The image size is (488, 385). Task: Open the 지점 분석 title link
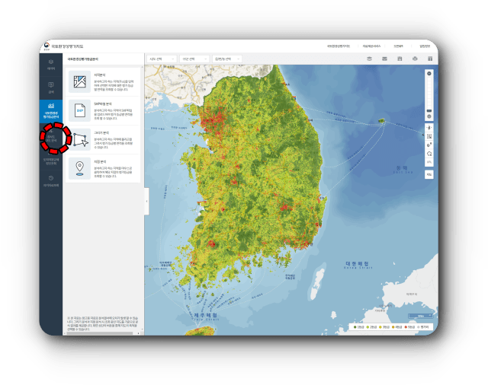(100, 162)
